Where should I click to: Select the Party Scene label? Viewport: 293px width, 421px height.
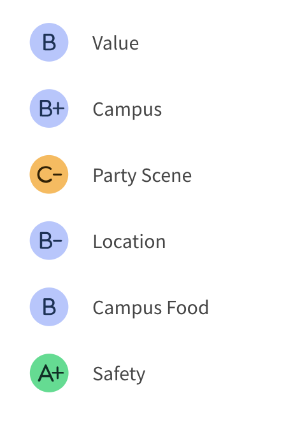coord(142,176)
